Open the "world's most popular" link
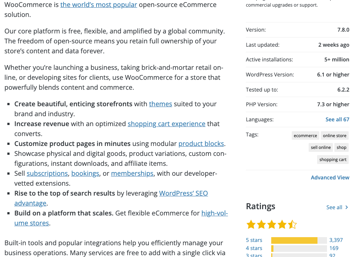Image resolution: width=356 pixels, height=257 pixels. click(98, 4)
